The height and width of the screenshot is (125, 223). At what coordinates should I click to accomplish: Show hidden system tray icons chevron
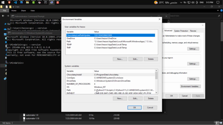pos(181,2)
